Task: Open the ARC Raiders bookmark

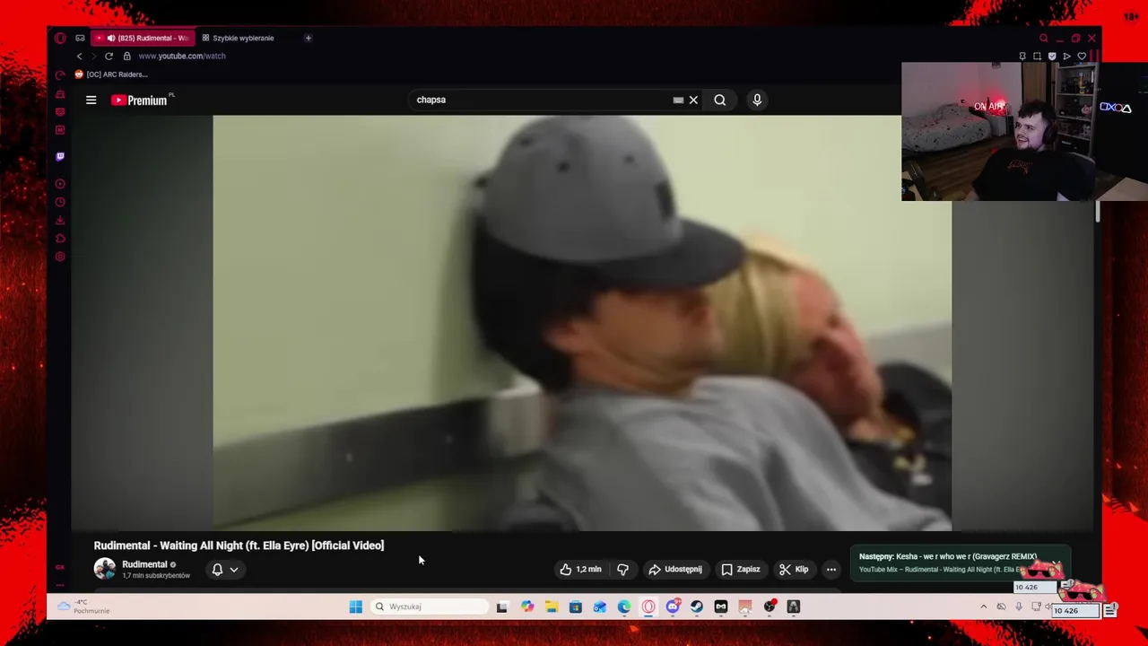Action: pyautogui.click(x=111, y=74)
